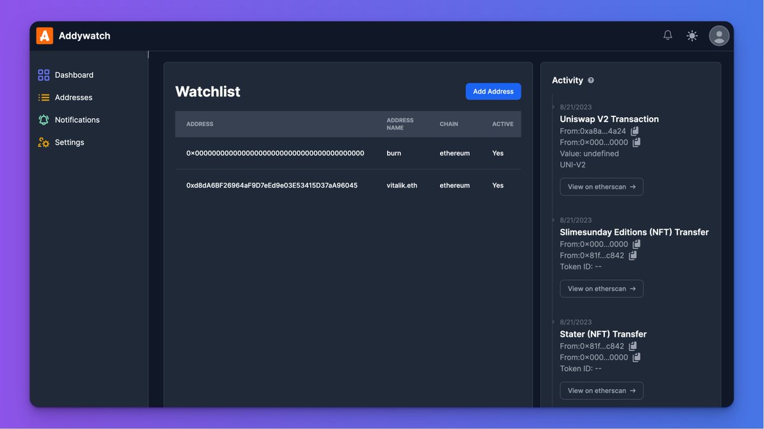Copy 0x000...0000 address in Uniswap entry
The height and width of the screenshot is (429, 764).
pos(637,143)
